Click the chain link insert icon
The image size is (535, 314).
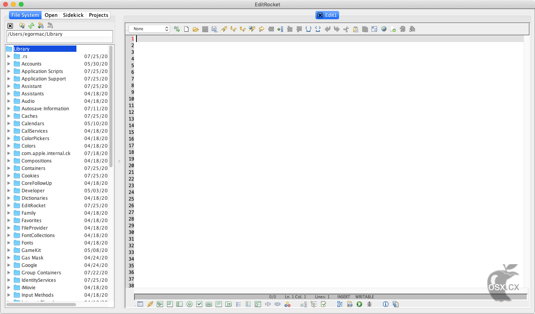click(150, 304)
